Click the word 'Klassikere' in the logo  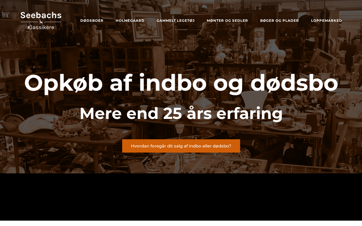[41, 27]
